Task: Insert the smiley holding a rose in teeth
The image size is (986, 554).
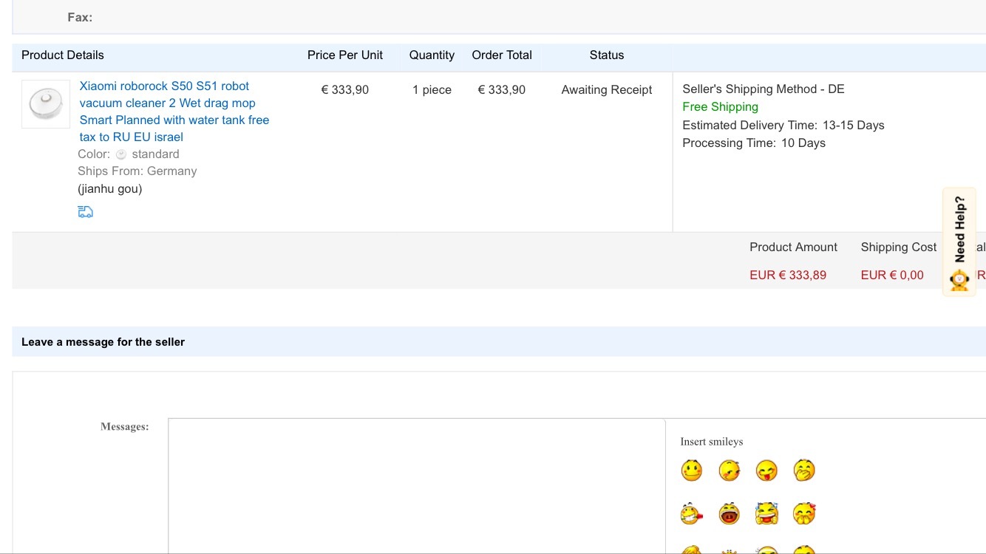Action: [692, 513]
